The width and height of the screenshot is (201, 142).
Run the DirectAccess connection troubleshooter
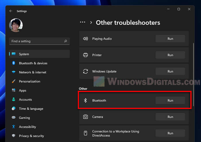(170, 133)
